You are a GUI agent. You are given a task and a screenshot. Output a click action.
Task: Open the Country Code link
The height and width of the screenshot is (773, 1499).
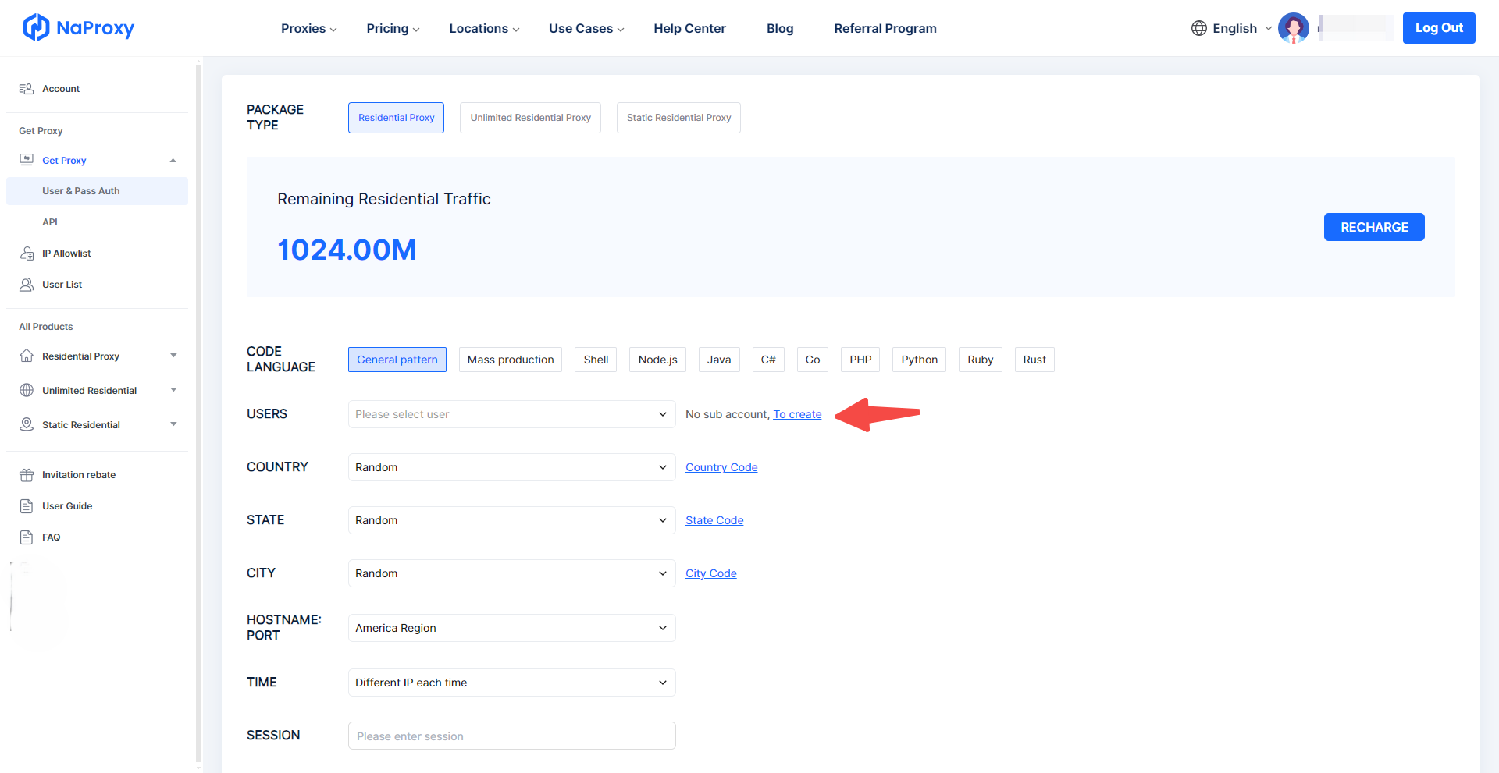(x=721, y=467)
